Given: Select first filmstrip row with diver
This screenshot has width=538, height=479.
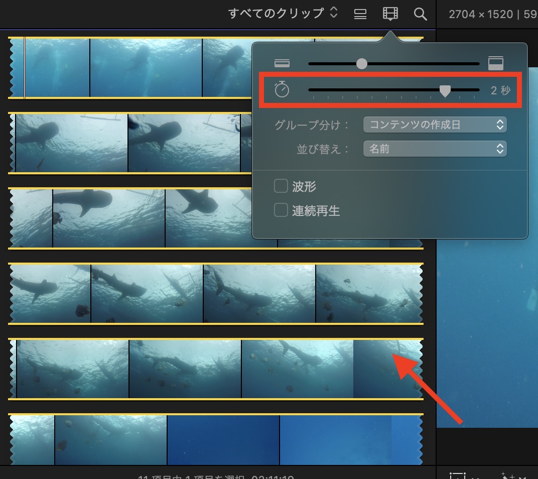Looking at the screenshot, I should (x=130, y=68).
